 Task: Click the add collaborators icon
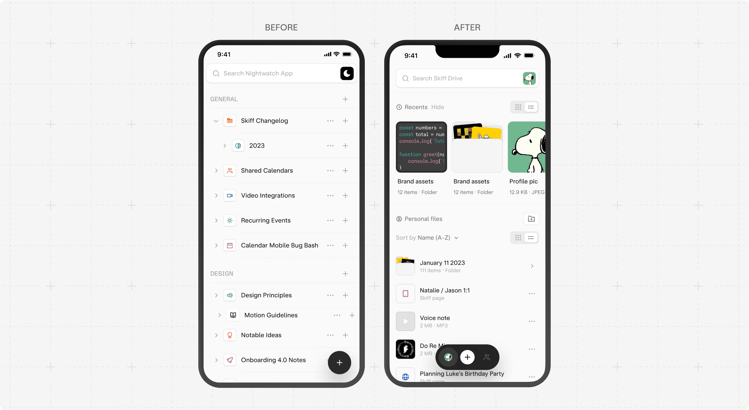coord(487,357)
